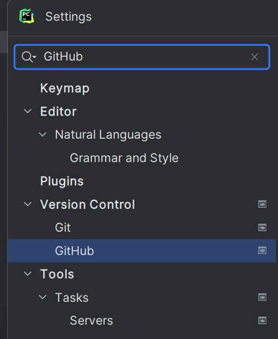This screenshot has height=339, width=278.
Task: Clear the GitHub search text
Action: point(255,57)
